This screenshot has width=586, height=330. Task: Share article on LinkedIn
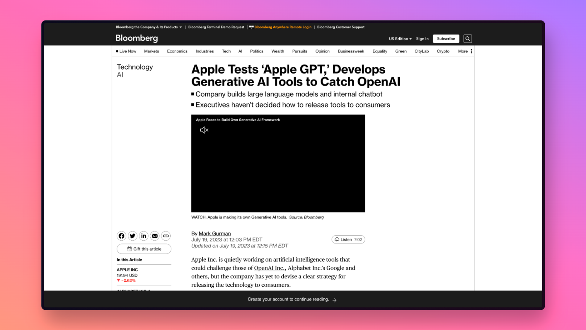144,236
